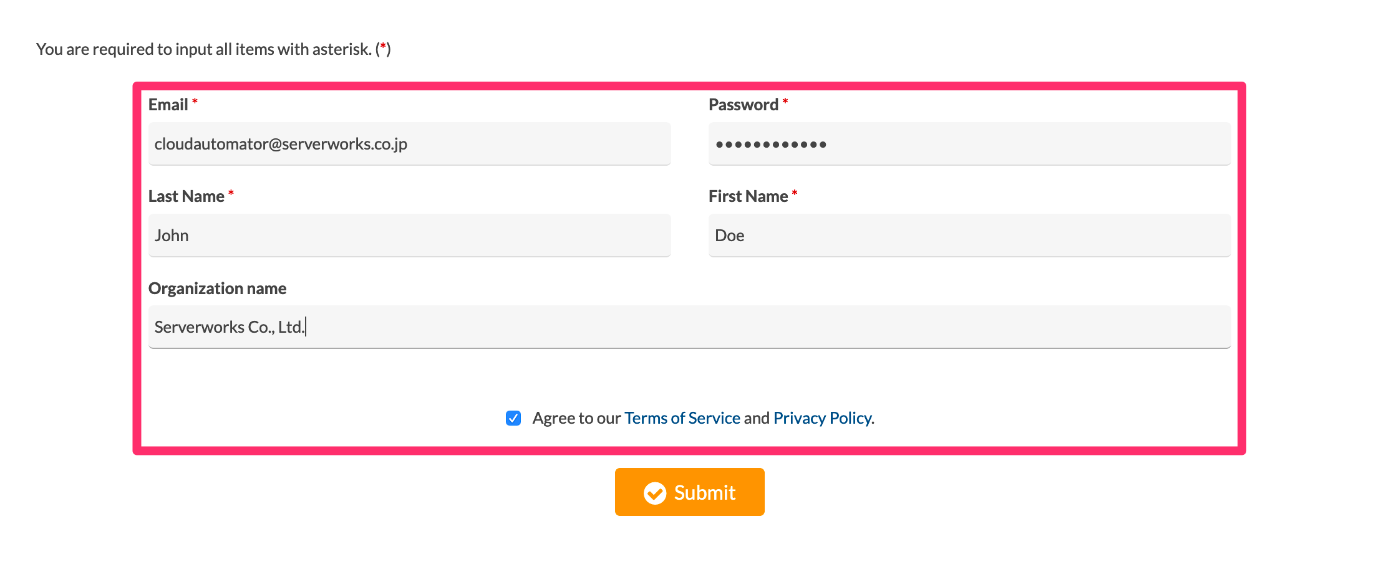Click the Email field label
Viewport: 1381px width, 577px height.
point(168,105)
